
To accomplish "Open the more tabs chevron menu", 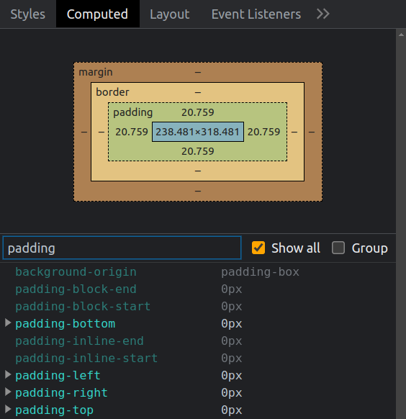I will click(x=323, y=14).
